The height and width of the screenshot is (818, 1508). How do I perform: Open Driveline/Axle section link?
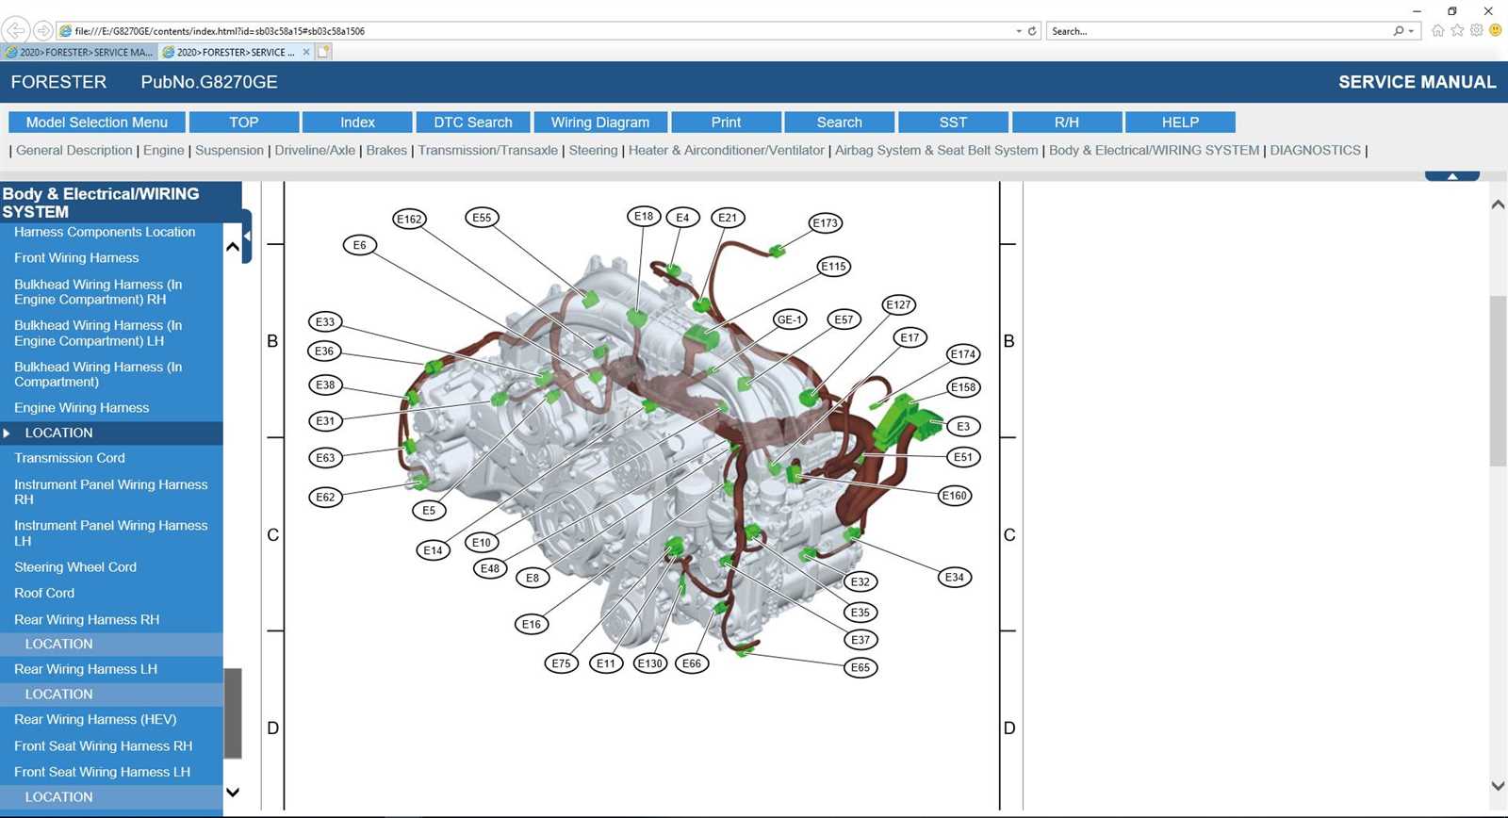(x=315, y=151)
